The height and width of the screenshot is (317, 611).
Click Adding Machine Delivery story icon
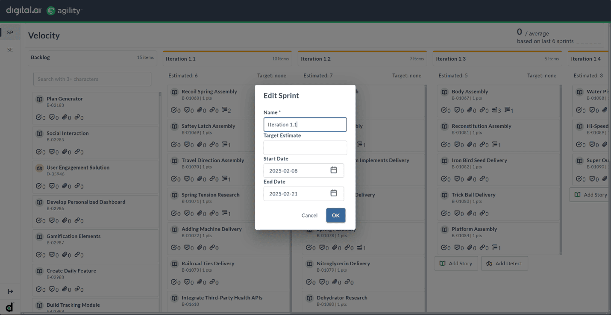174,229
